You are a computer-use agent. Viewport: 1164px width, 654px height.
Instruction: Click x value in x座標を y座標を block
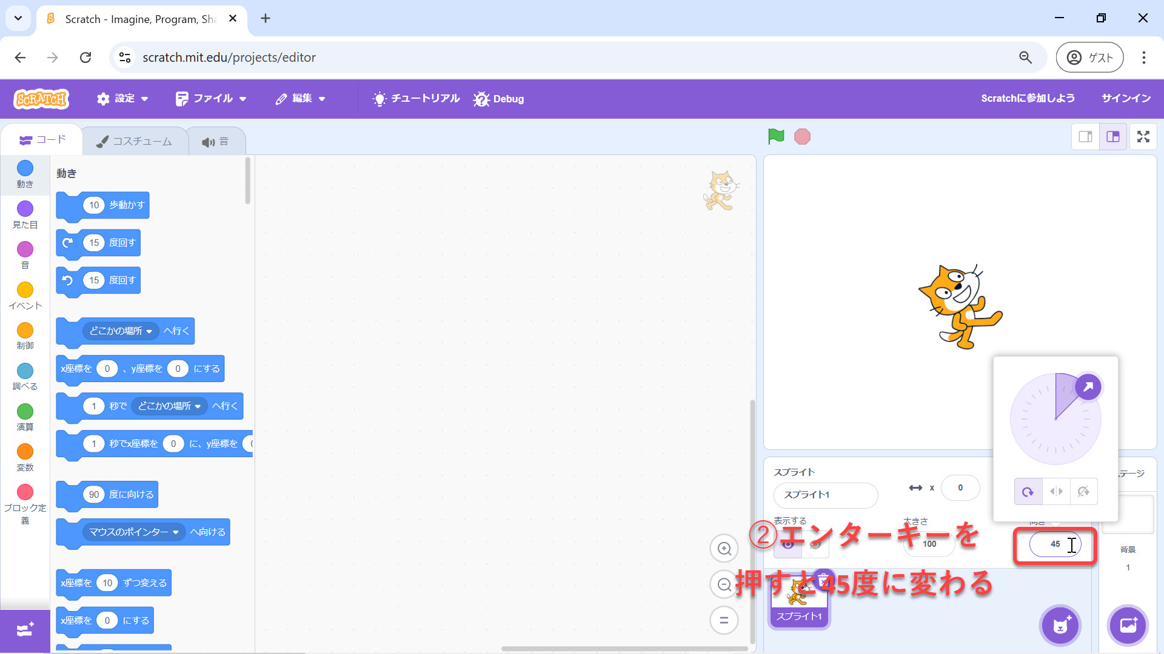coord(107,369)
